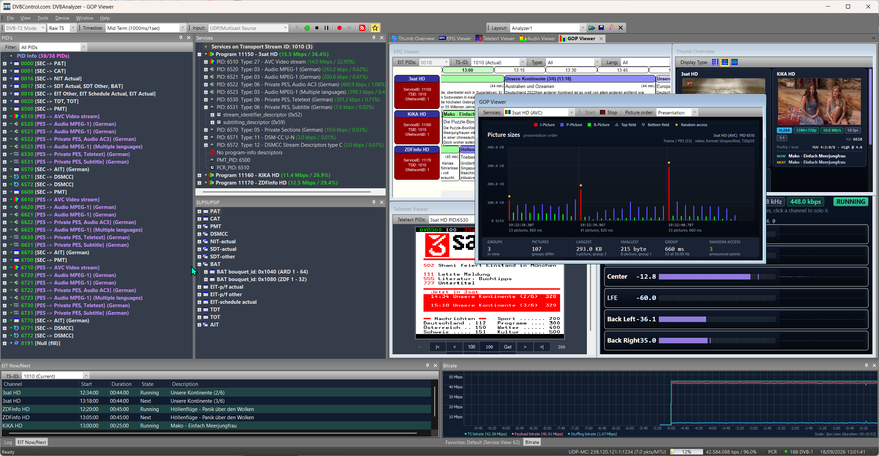This screenshot has height=456, width=879.
Task: Close the SI/PSI/PSIP panel
Action: tap(382, 202)
